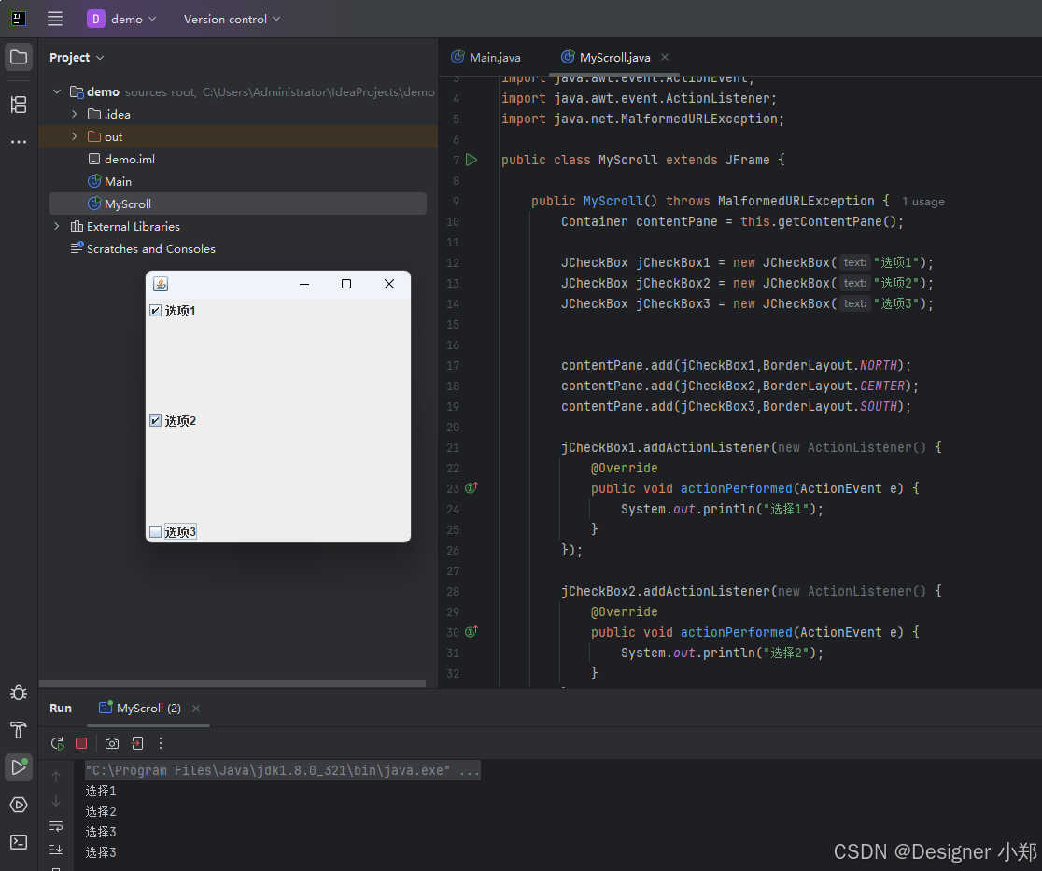
Task: Open the Run tool window icon
Action: [19, 767]
